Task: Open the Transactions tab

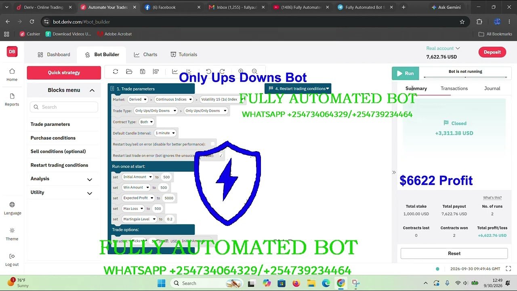Action: [454, 89]
